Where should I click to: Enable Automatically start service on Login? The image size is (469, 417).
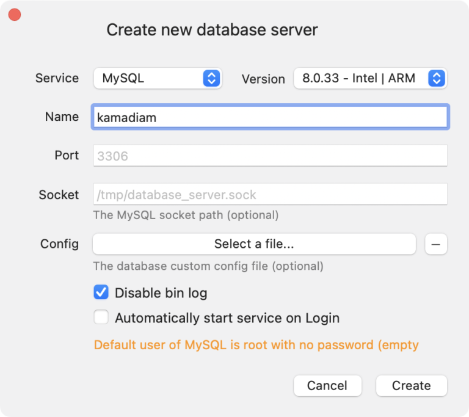pos(101,318)
